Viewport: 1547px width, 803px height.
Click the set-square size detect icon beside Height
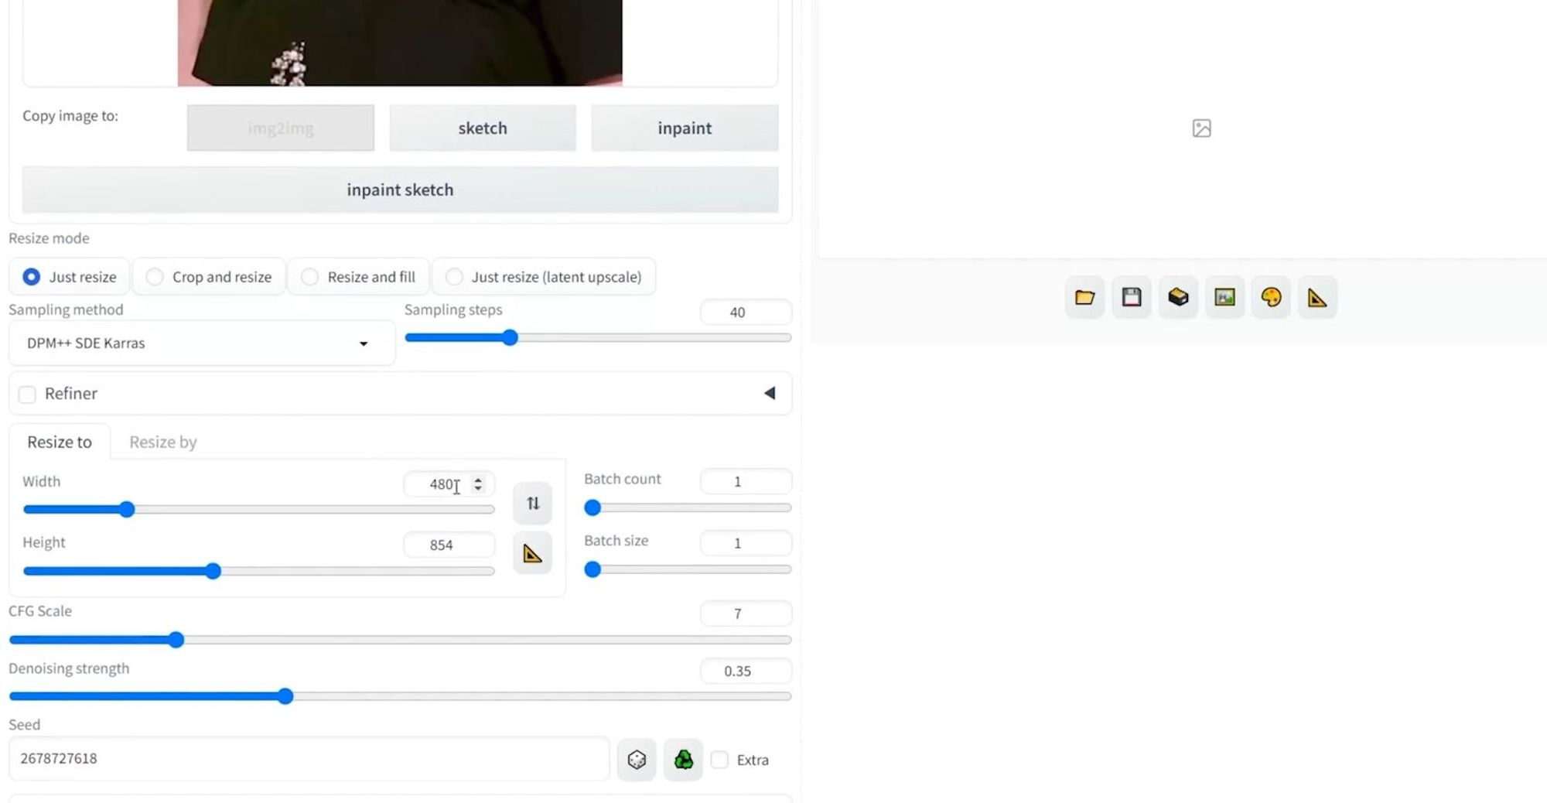[x=532, y=553]
